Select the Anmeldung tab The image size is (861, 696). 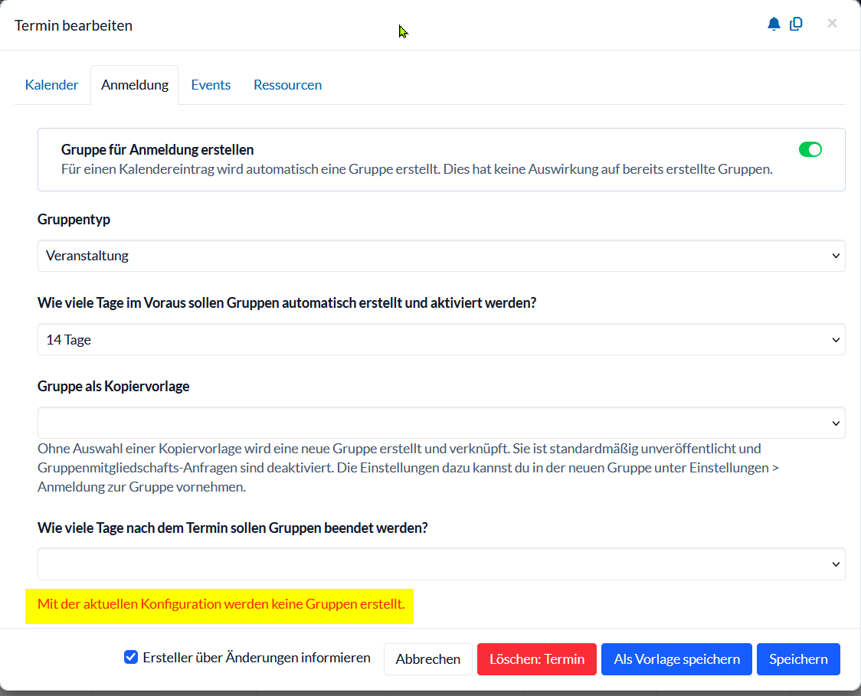click(135, 85)
